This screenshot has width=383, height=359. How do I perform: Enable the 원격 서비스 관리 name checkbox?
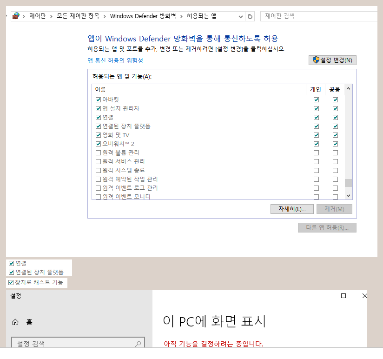[x=98, y=161]
